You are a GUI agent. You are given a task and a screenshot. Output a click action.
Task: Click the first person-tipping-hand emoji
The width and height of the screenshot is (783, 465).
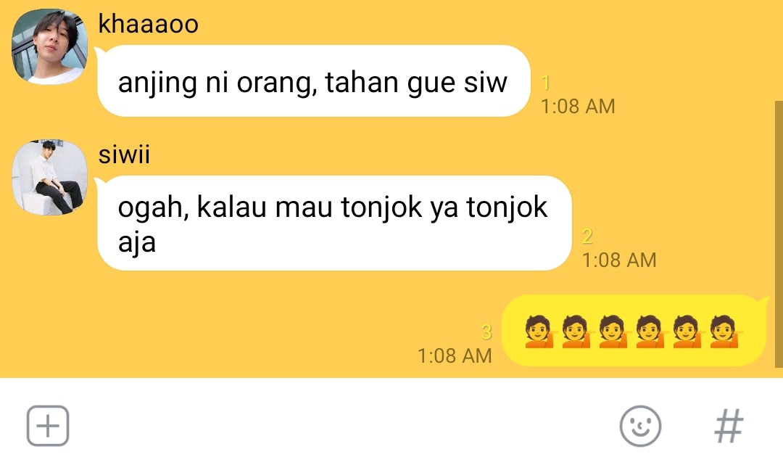click(x=539, y=331)
